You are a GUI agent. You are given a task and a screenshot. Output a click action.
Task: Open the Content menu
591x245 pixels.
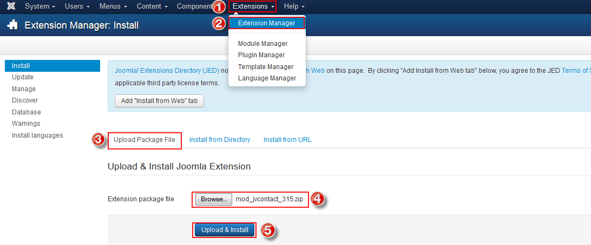pos(152,6)
